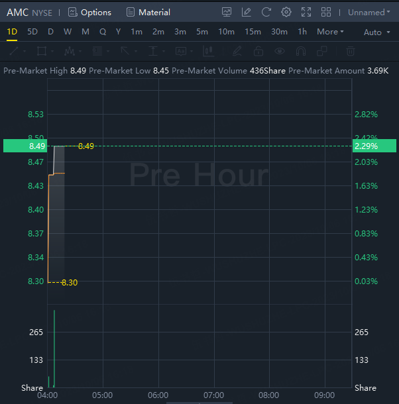Toggle drawing visibility eye icon

(280, 51)
